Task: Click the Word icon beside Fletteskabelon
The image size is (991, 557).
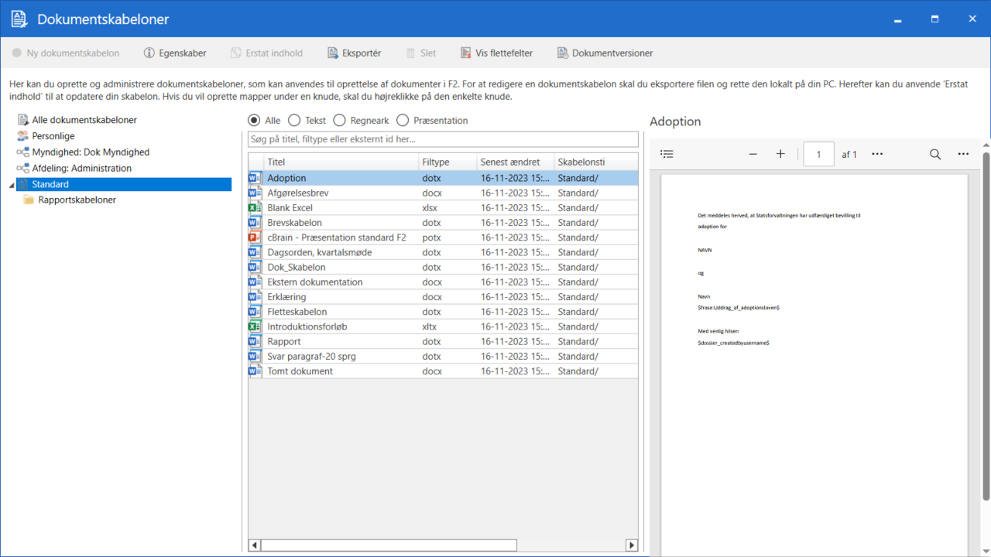Action: point(255,312)
